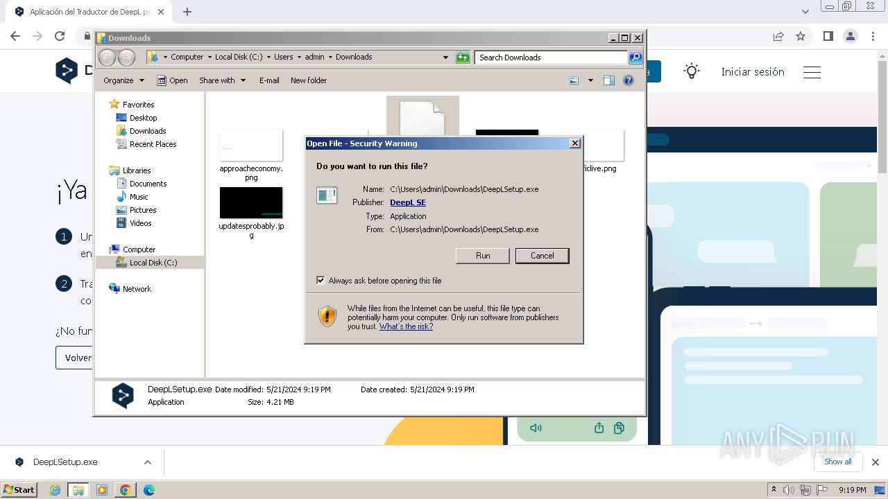Select Local Disk (C:) in navigation pane
This screenshot has height=499, width=888.
(x=153, y=263)
